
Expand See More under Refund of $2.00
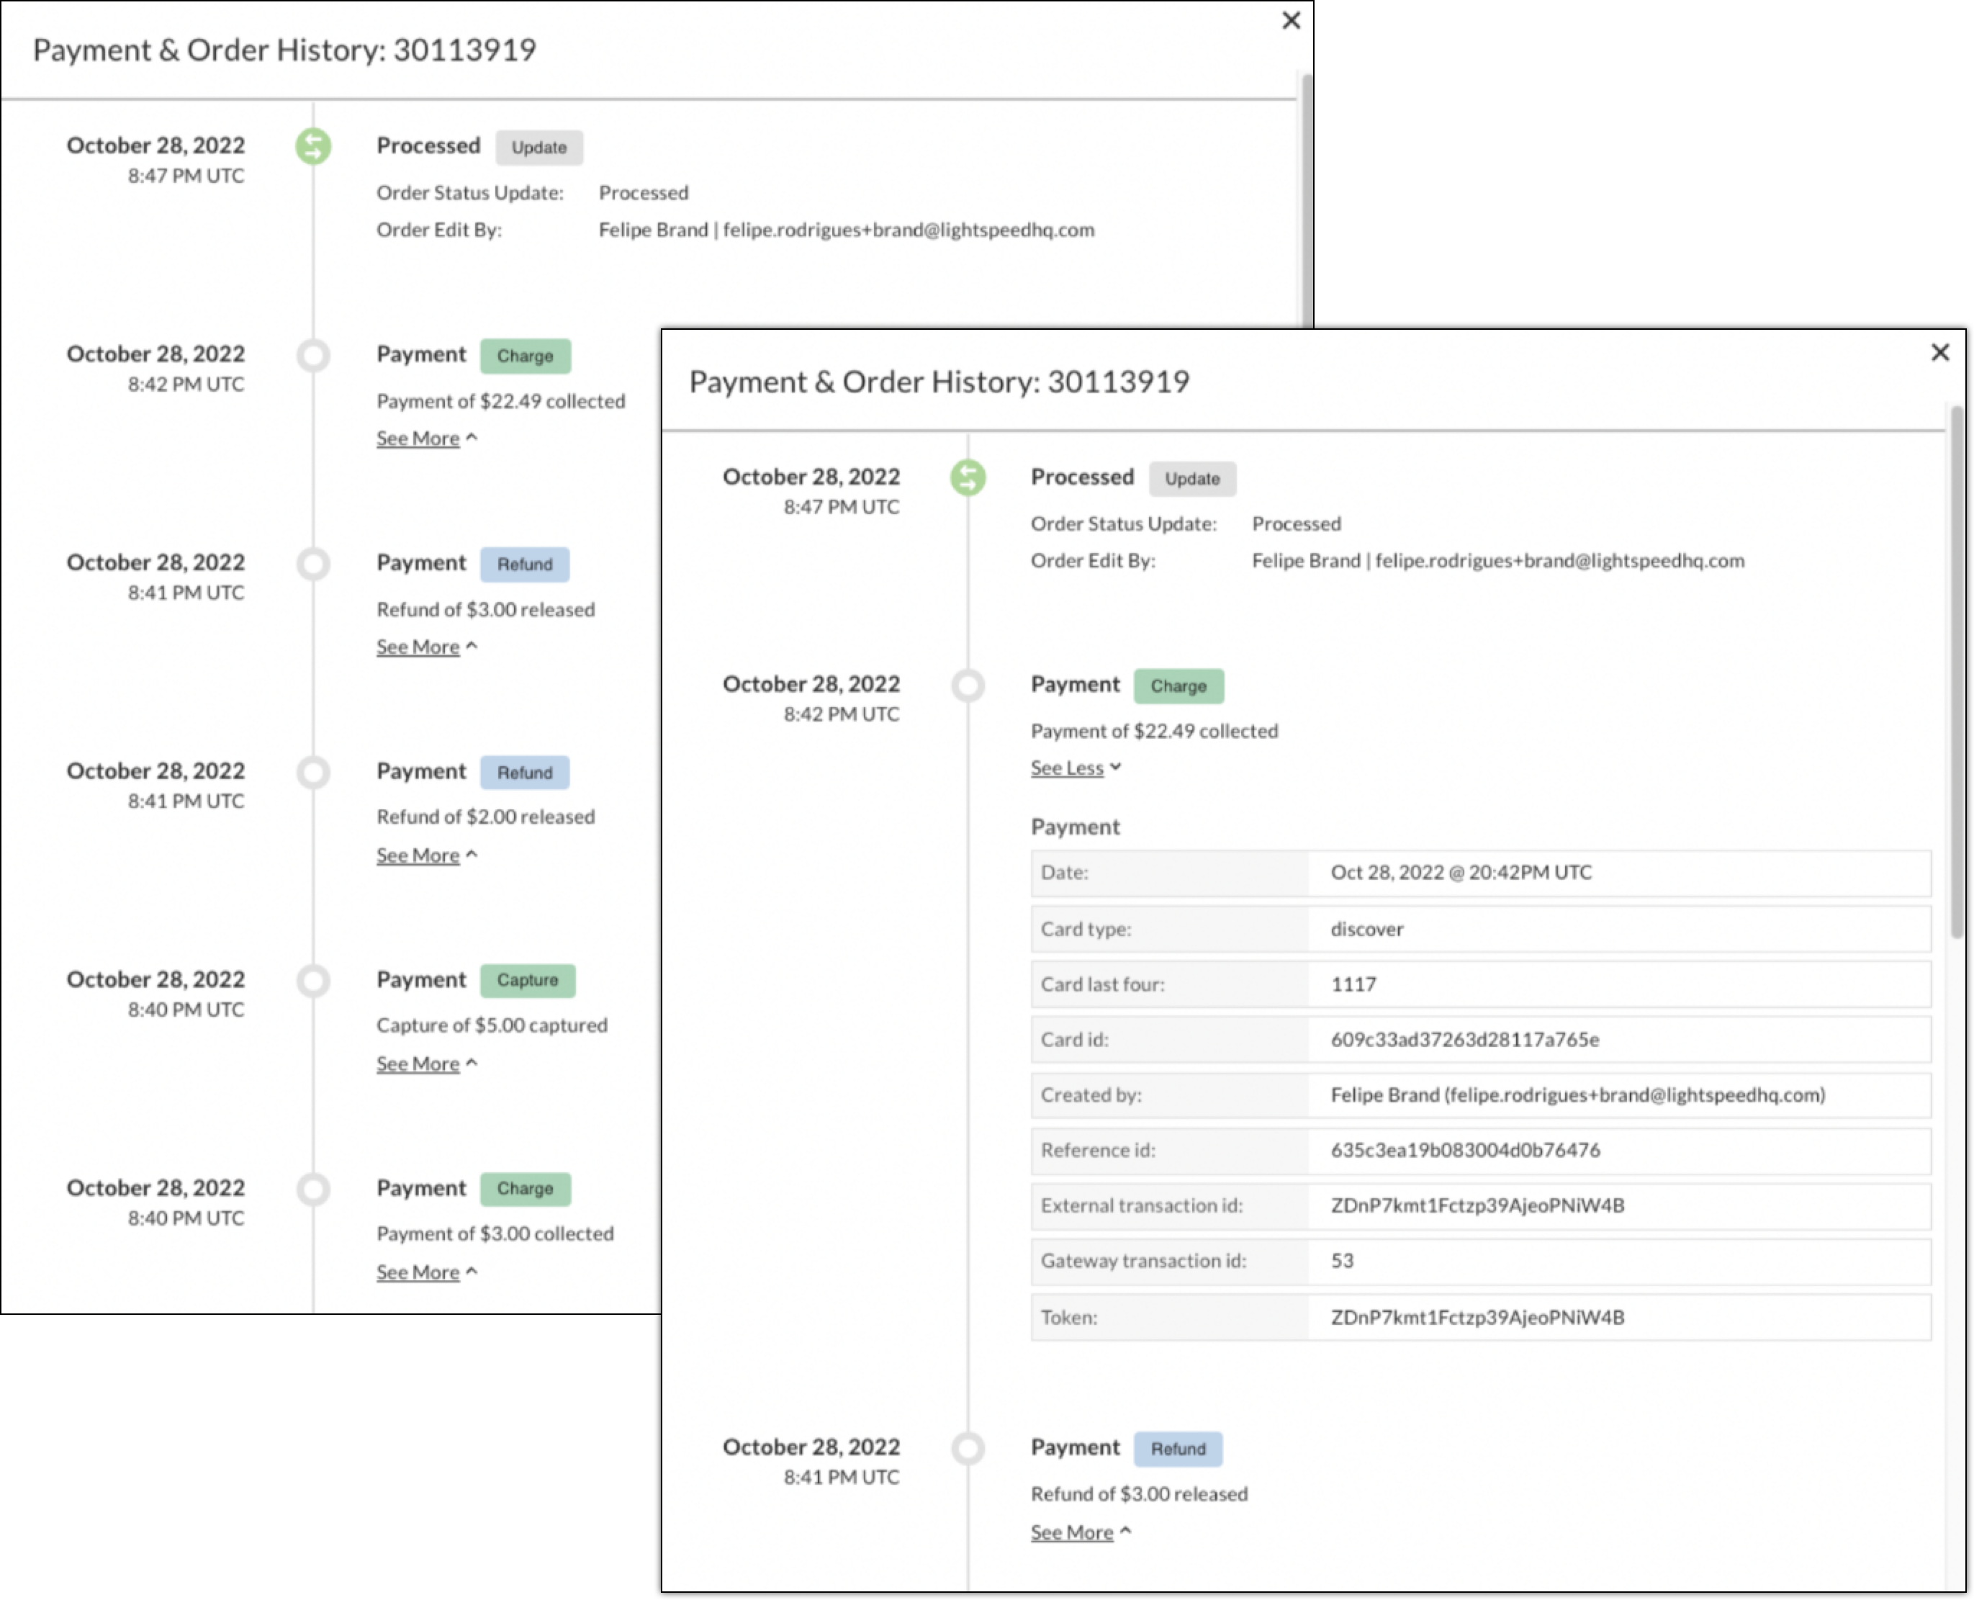point(418,855)
